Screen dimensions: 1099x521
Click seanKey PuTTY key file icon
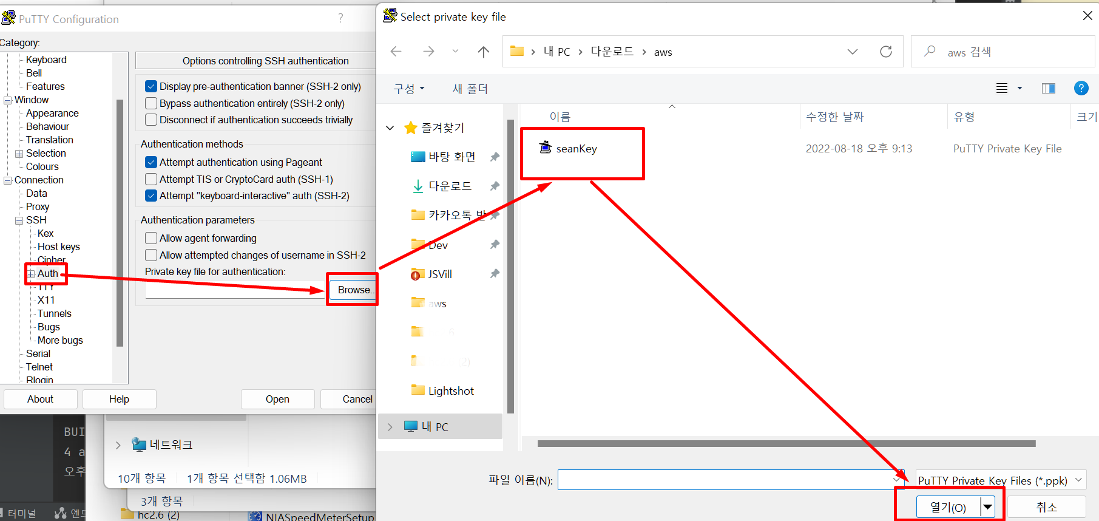[x=546, y=147]
